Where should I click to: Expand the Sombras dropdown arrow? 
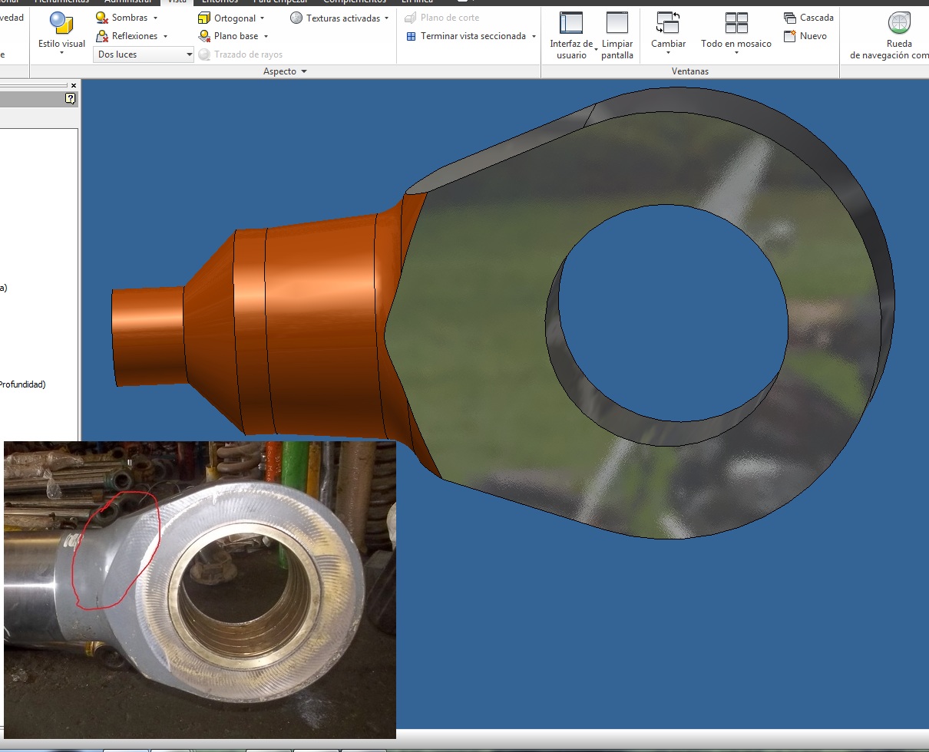point(156,18)
